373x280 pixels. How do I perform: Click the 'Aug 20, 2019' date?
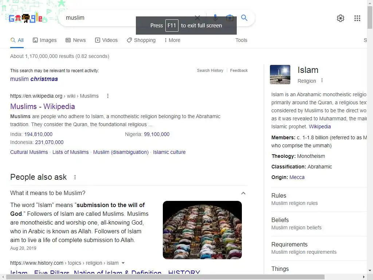pyautogui.click(x=23, y=248)
